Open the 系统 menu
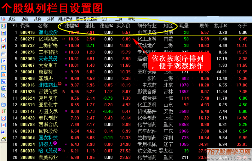This screenshot has width=252, height=161. tap(12, 19)
